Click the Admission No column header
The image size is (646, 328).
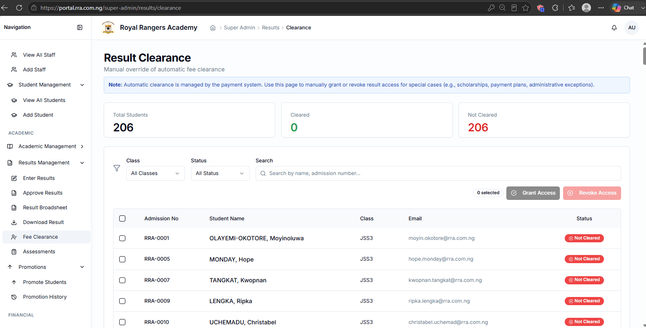161,219
